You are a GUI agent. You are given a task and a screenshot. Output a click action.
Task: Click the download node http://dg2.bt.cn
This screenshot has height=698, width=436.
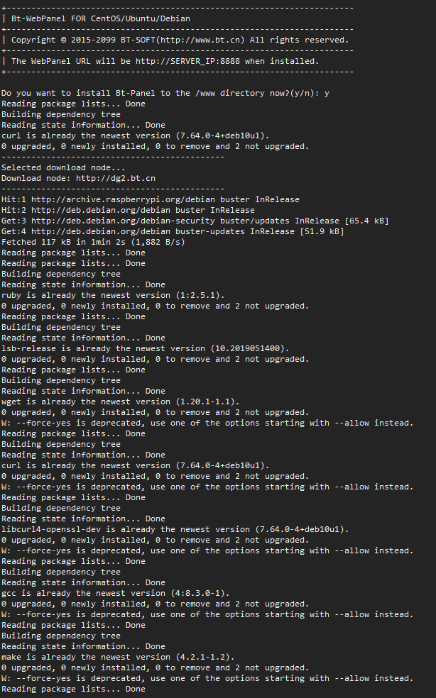pyautogui.click(x=116, y=179)
